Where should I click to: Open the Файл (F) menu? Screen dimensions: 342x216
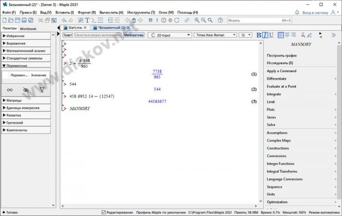tap(9, 12)
